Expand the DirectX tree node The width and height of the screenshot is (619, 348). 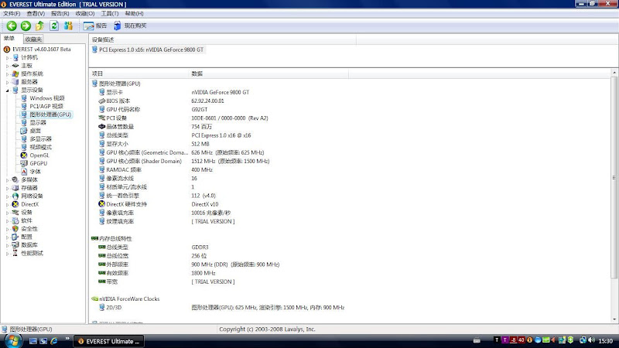click(7, 204)
